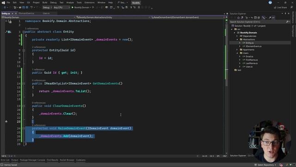296x167 pixels.
Task: Switch to the User.cs editor tab
Action: [46, 13]
